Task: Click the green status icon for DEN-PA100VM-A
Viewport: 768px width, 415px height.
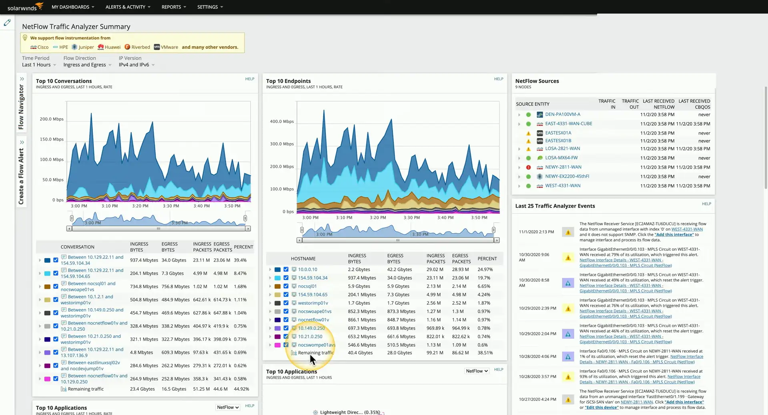Action: pyautogui.click(x=528, y=115)
